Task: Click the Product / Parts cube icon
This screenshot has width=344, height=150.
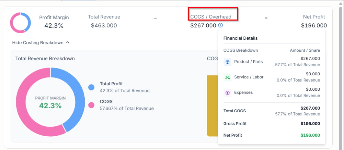Action: 228,62
